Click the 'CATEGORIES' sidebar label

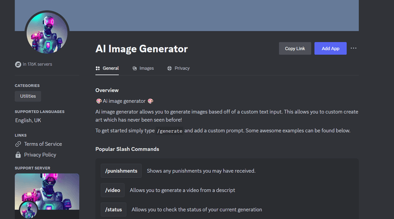click(27, 86)
